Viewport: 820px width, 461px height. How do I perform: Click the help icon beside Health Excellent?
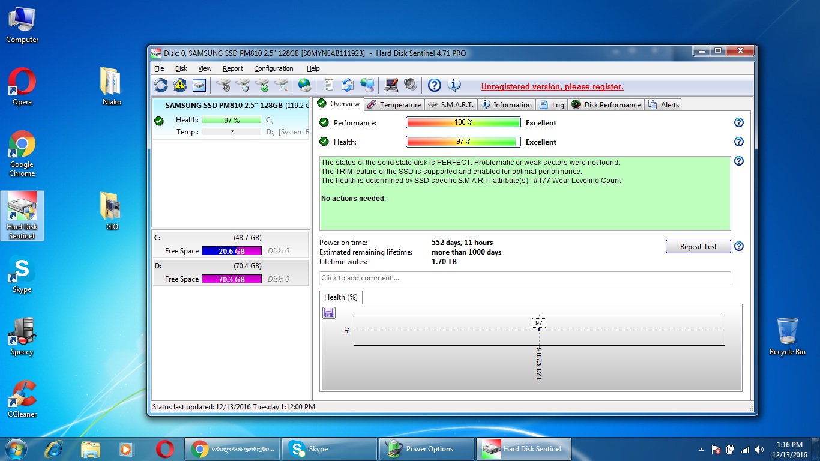click(739, 142)
